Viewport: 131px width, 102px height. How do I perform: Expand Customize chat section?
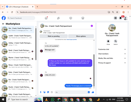[x=112, y=49]
